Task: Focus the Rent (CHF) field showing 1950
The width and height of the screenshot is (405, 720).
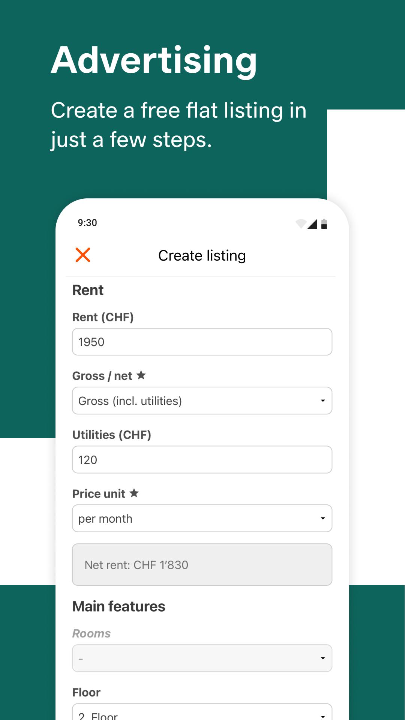Action: [x=202, y=342]
